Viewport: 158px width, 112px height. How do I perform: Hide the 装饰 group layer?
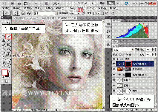point(114,59)
